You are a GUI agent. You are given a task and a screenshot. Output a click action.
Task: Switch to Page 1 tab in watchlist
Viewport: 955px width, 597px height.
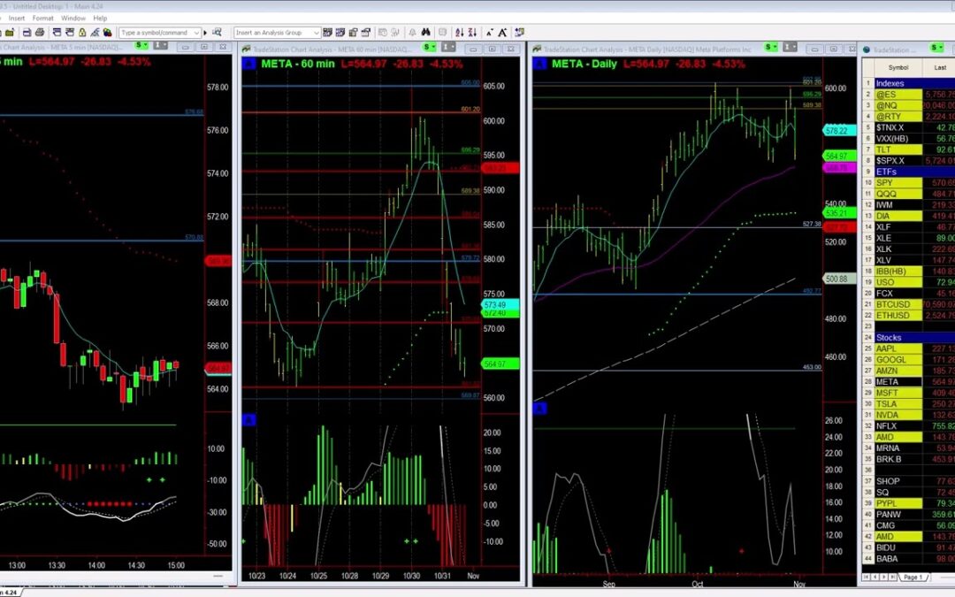click(x=913, y=577)
